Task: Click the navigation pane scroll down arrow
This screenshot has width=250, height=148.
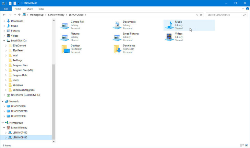Action: point(54,141)
